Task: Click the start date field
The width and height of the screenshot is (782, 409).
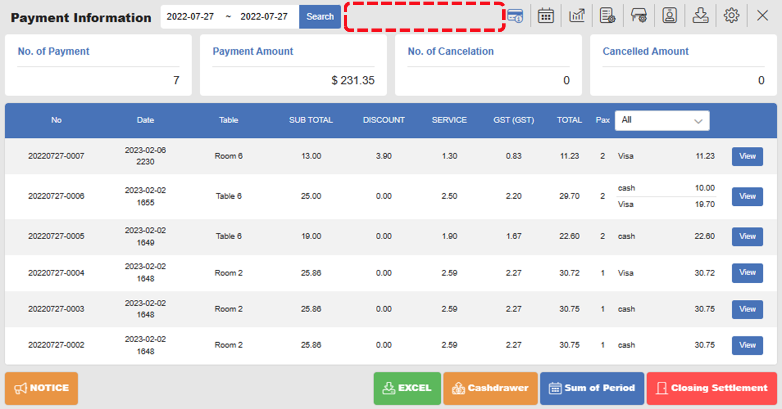Action: pyautogui.click(x=190, y=17)
